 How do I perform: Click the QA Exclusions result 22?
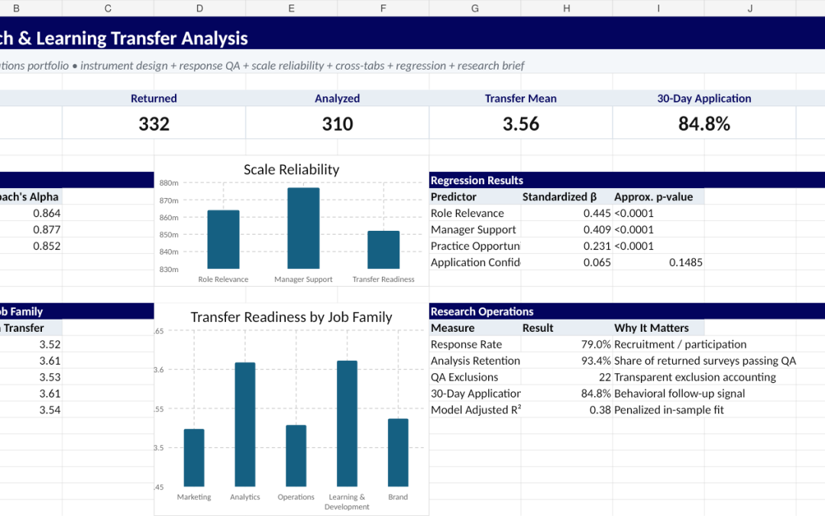567,377
